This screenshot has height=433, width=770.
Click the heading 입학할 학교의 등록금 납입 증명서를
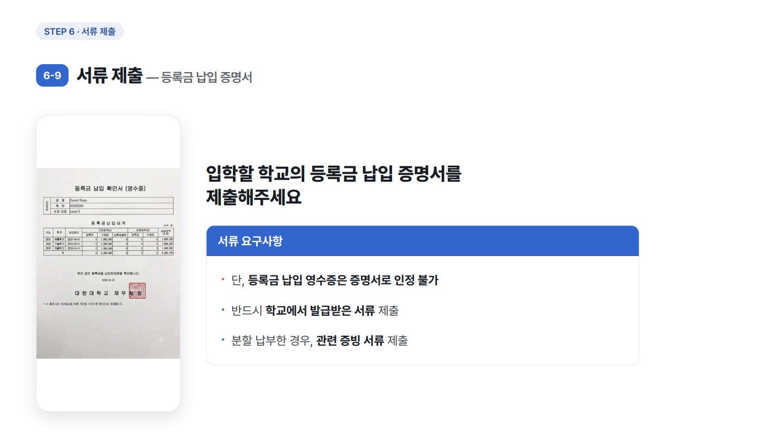pos(333,174)
